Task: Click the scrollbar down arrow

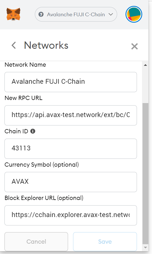Action: coord(145,247)
